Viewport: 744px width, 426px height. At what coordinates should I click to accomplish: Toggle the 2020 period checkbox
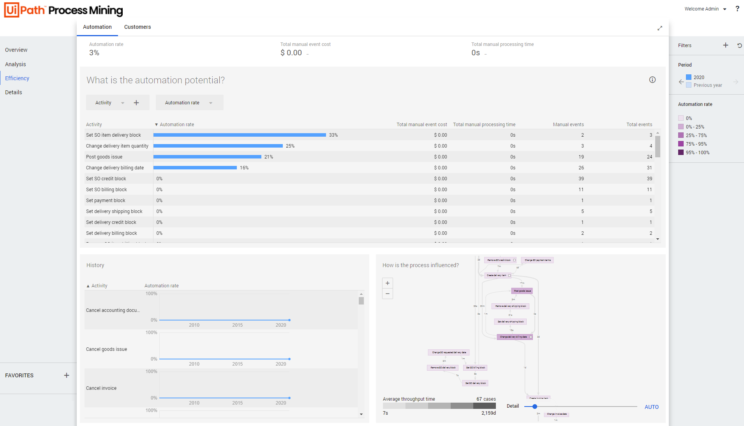point(689,77)
